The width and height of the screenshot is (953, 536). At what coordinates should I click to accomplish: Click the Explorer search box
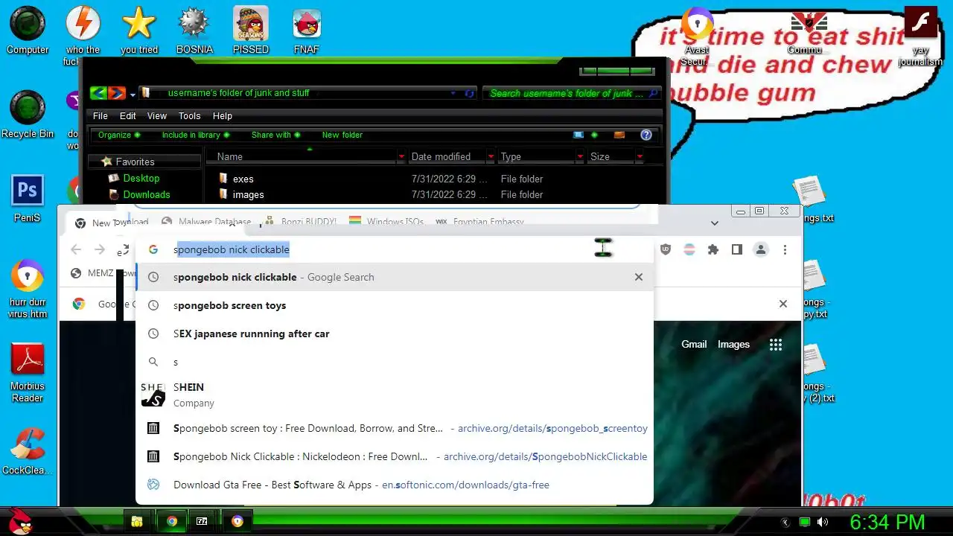572,93
